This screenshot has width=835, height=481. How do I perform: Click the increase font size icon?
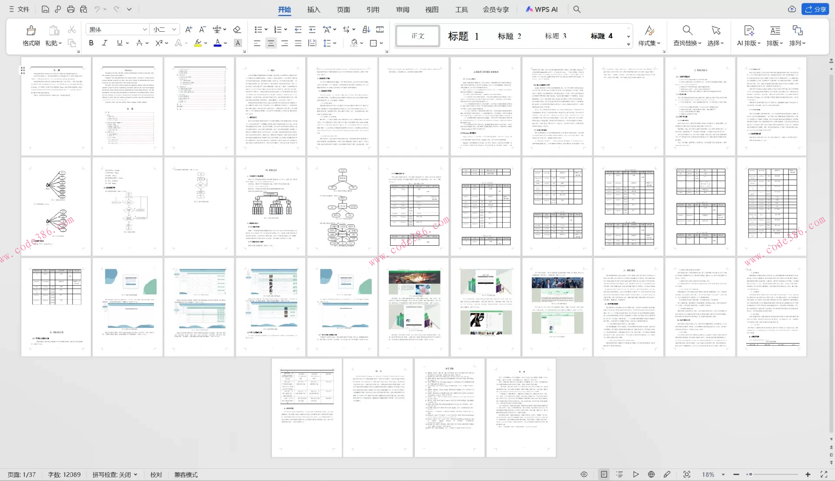pos(188,30)
